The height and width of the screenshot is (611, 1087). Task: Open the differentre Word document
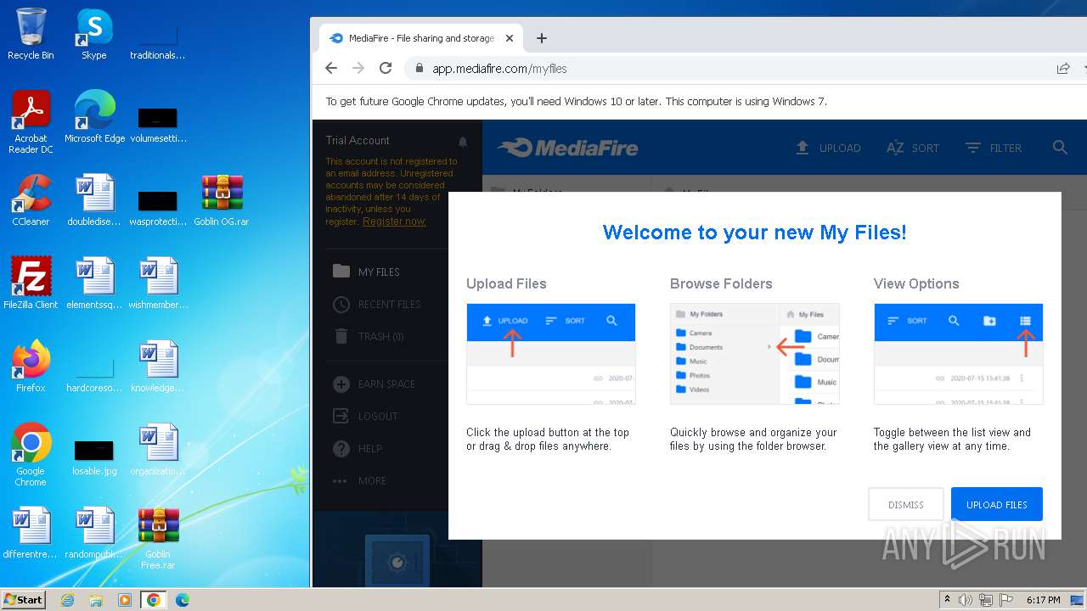[31, 532]
